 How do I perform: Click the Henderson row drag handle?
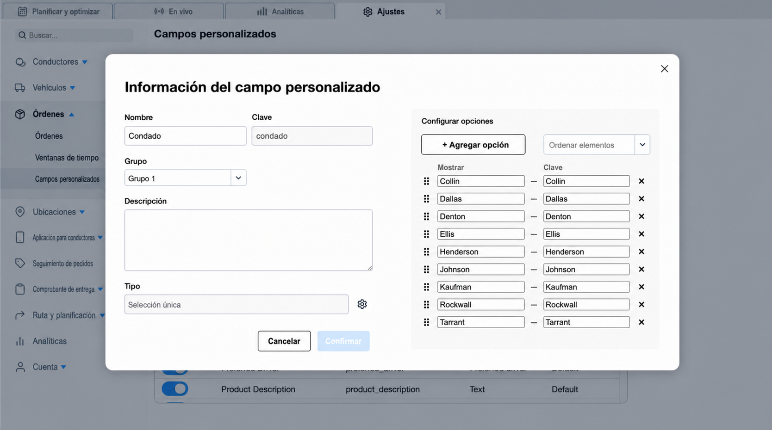426,252
